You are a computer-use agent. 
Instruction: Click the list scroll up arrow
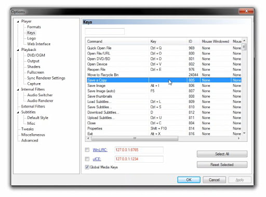pyautogui.click(x=244, y=41)
